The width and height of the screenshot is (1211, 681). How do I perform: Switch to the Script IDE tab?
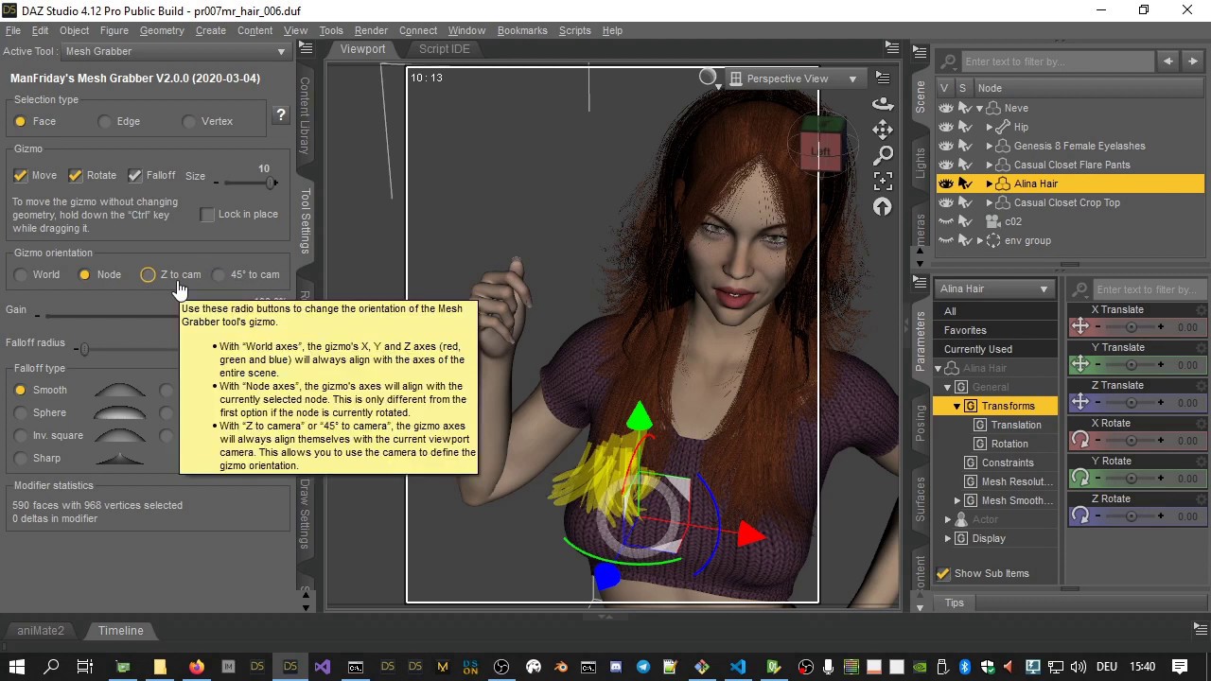[444, 49]
